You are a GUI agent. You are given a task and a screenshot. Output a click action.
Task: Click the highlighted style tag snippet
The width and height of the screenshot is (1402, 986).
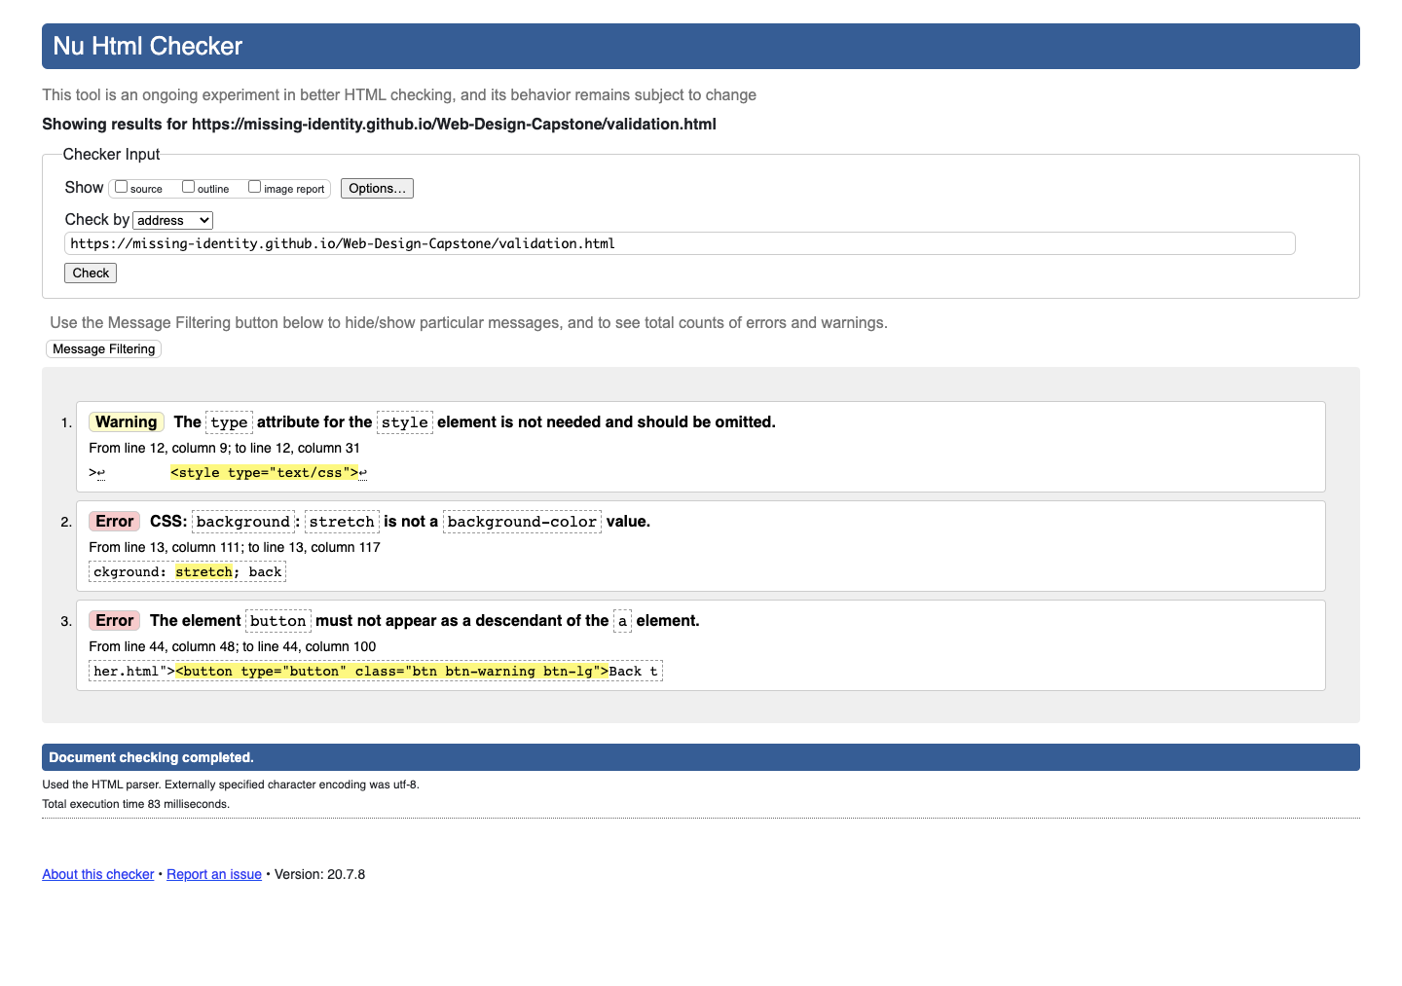(263, 472)
